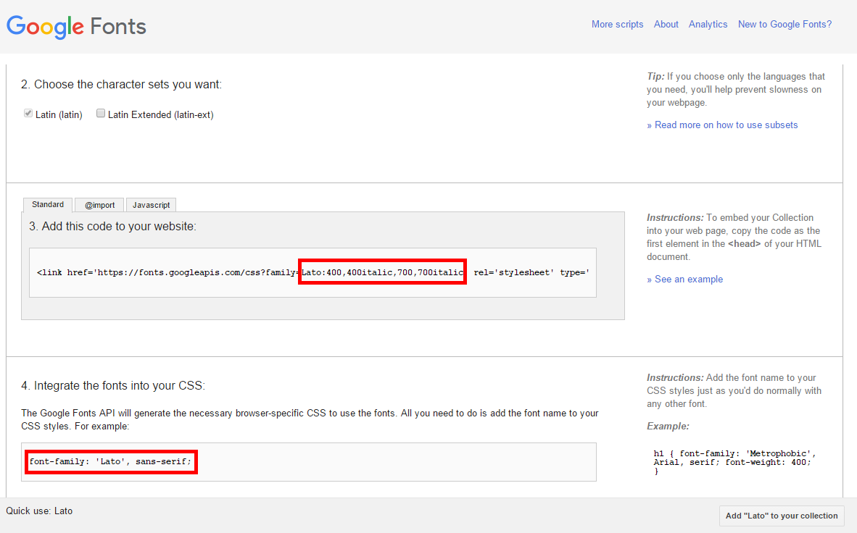Switch to the Javascript tab
Viewport: 857px width, 533px height.
(x=151, y=205)
